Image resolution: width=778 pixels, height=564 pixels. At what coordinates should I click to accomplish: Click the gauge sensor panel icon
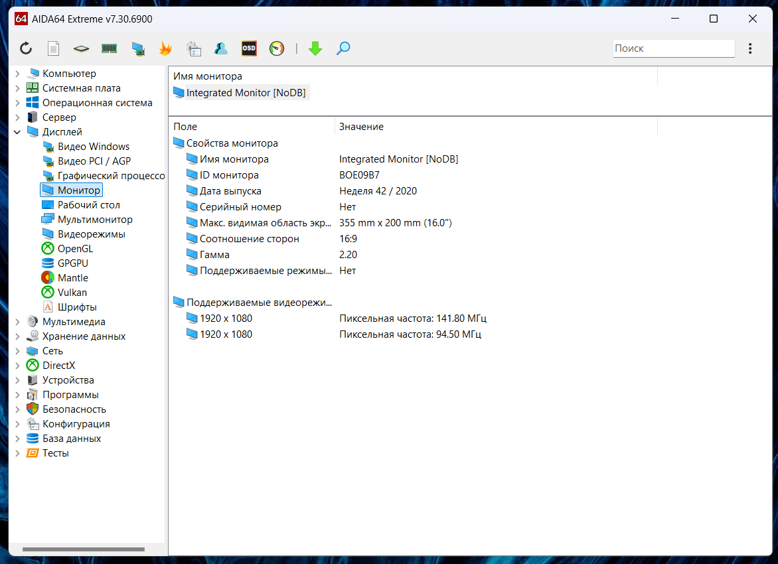[277, 48]
